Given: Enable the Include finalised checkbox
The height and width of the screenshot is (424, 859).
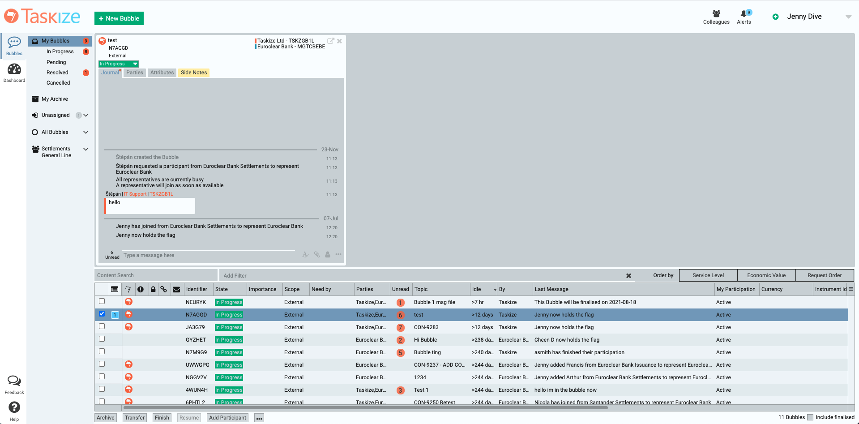Looking at the screenshot, I should [810, 417].
